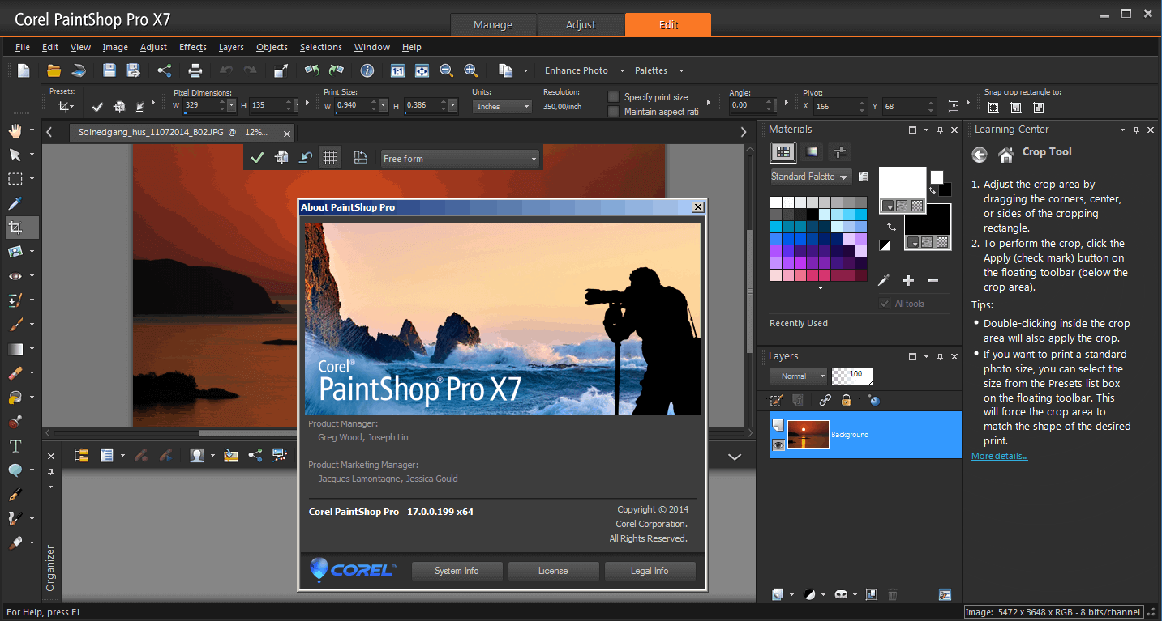Hide the Background layer visibility eye
This screenshot has height=621, width=1162.
pos(777,445)
